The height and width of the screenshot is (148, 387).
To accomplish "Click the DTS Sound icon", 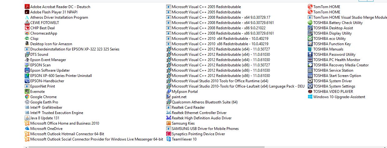I will pyautogui.click(x=27, y=54).
